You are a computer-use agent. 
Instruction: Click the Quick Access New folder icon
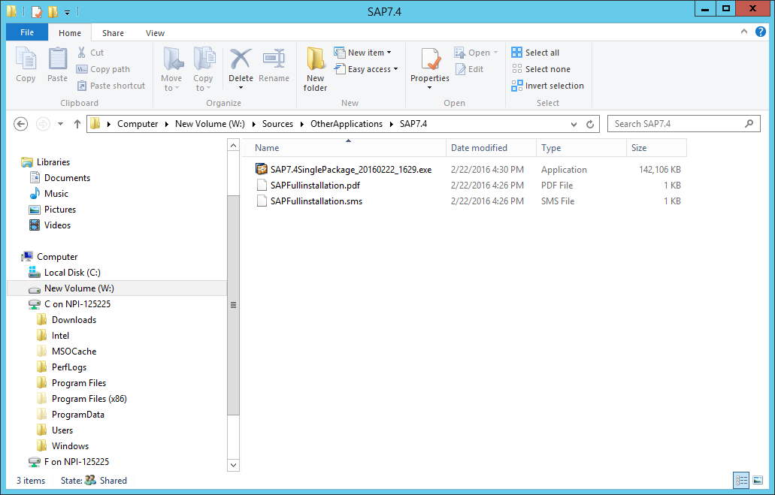pos(53,11)
